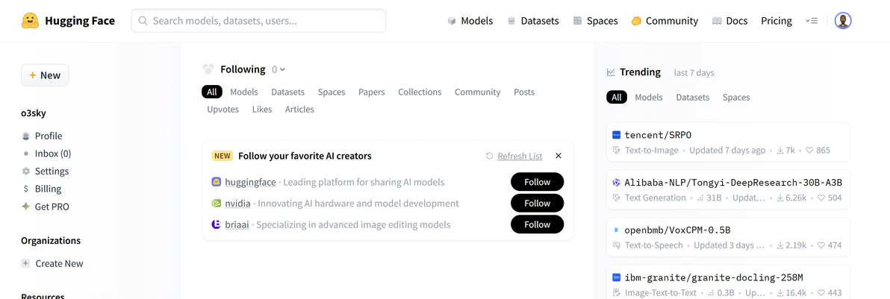Image resolution: width=890 pixels, height=299 pixels.
Task: Follow the huggingface creator
Action: point(537,182)
